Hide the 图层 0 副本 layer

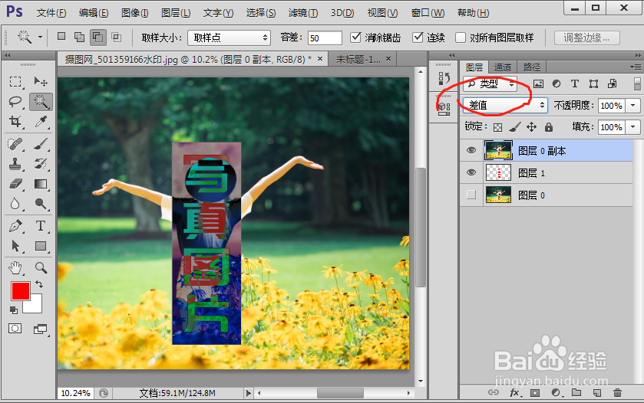[x=471, y=150]
